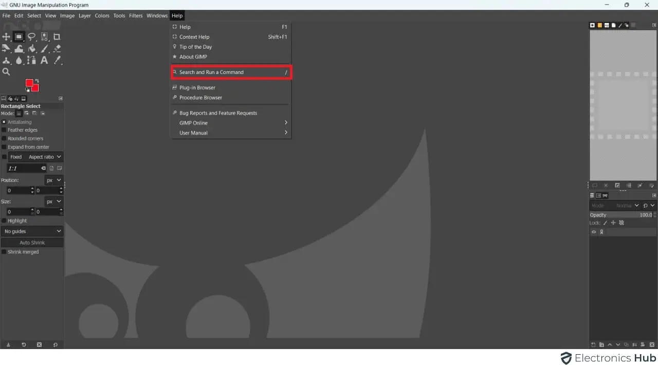Select the Clone stamp tool
Viewport: 658px width, 365px height.
point(6,60)
